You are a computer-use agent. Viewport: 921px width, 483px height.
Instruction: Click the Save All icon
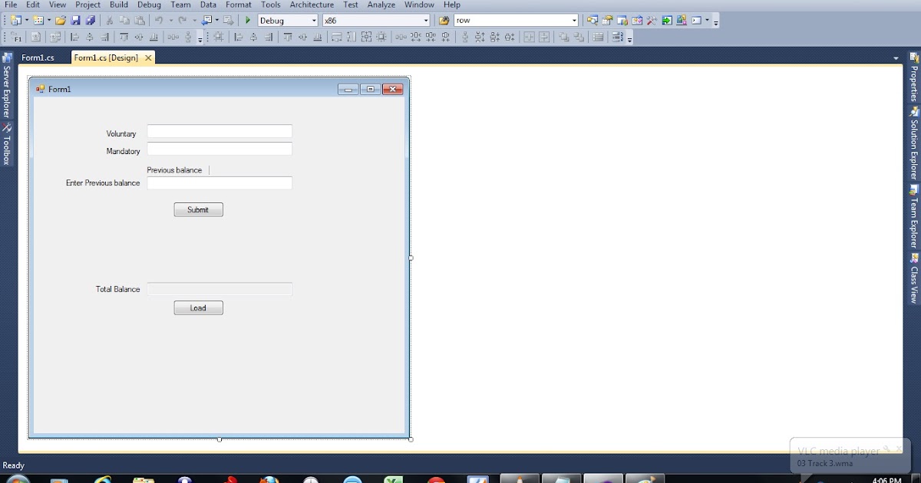pyautogui.click(x=91, y=21)
